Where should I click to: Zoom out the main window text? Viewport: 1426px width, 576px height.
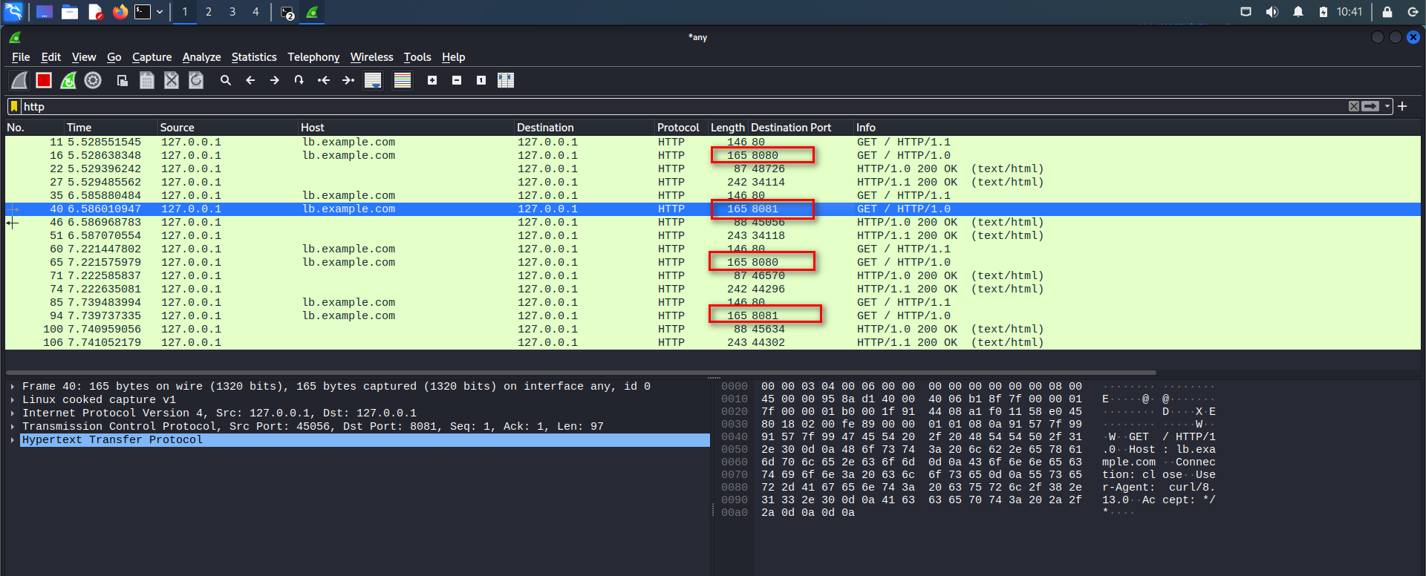(x=457, y=80)
